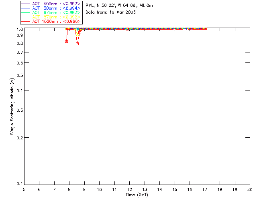Click the AOT 500nm legend entry
The width and height of the screenshot is (257, 205).
(x=51, y=8)
